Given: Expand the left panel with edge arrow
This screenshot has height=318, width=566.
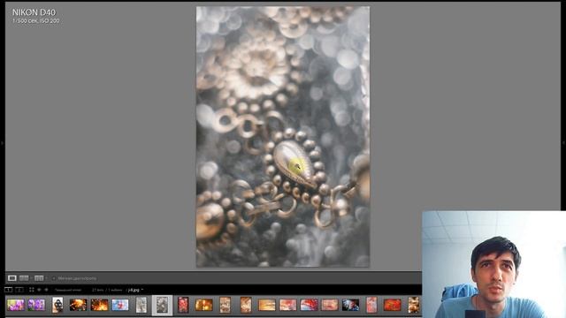Looking at the screenshot, I should click(x=2, y=143).
